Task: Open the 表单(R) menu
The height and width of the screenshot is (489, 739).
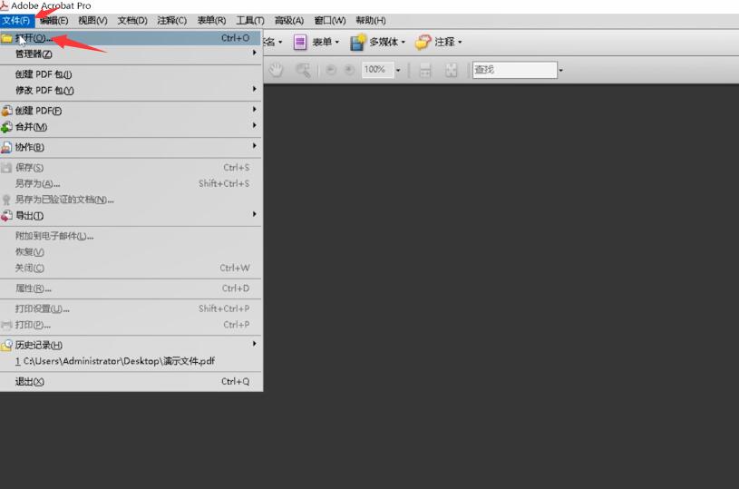Action: tap(211, 21)
